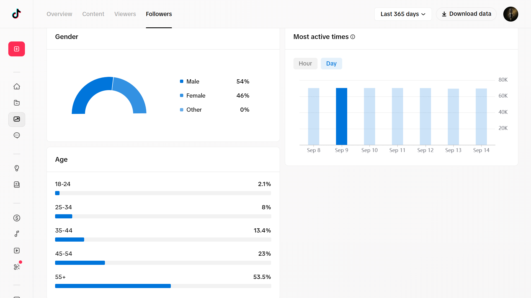Screen dimensions: 531x298
Task: Open the sidebar play button icon
Action: [x=17, y=250]
